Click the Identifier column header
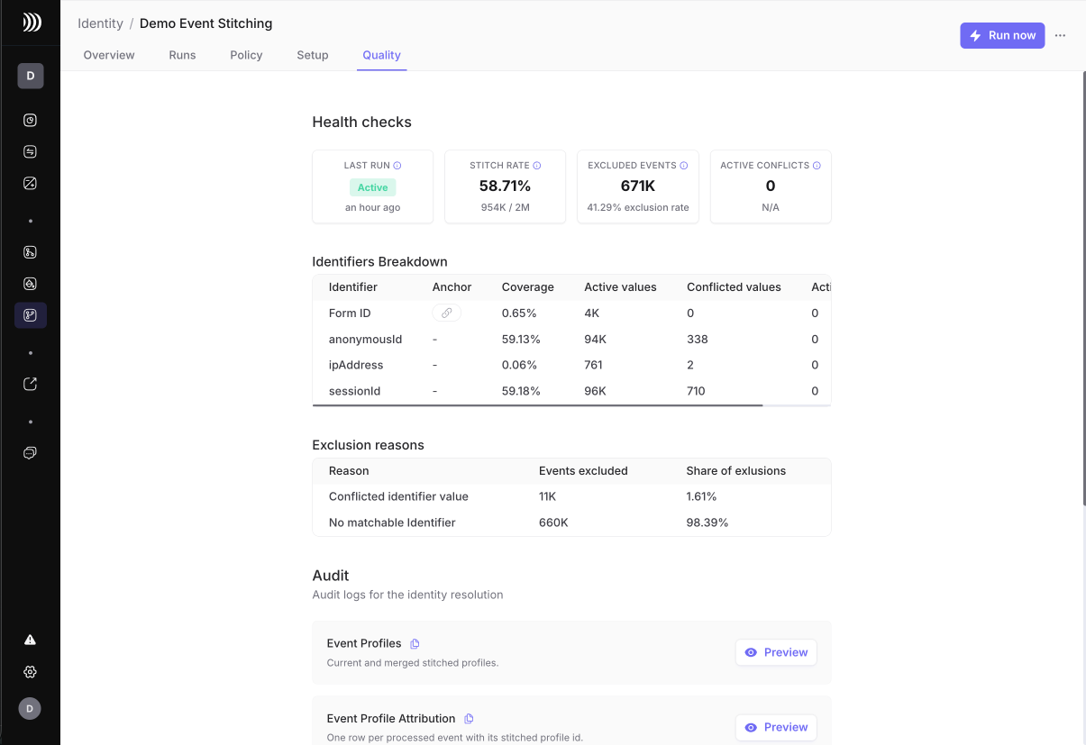 353,287
